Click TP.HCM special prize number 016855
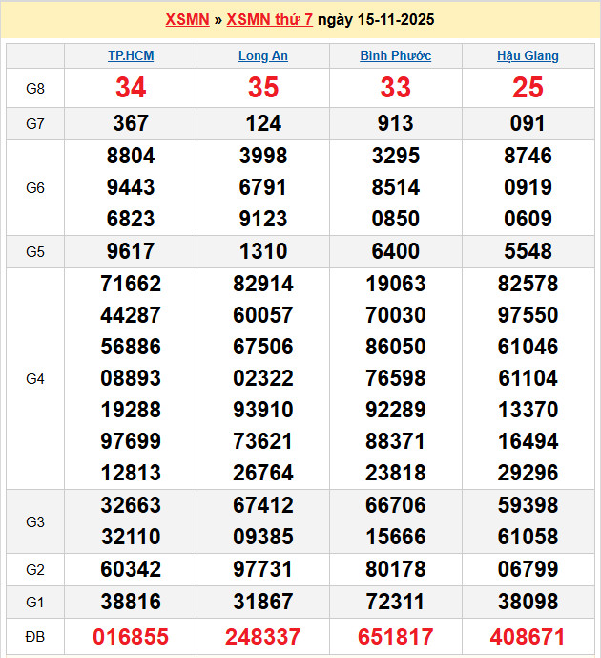Screen dimensions: 601x658 coord(131,637)
